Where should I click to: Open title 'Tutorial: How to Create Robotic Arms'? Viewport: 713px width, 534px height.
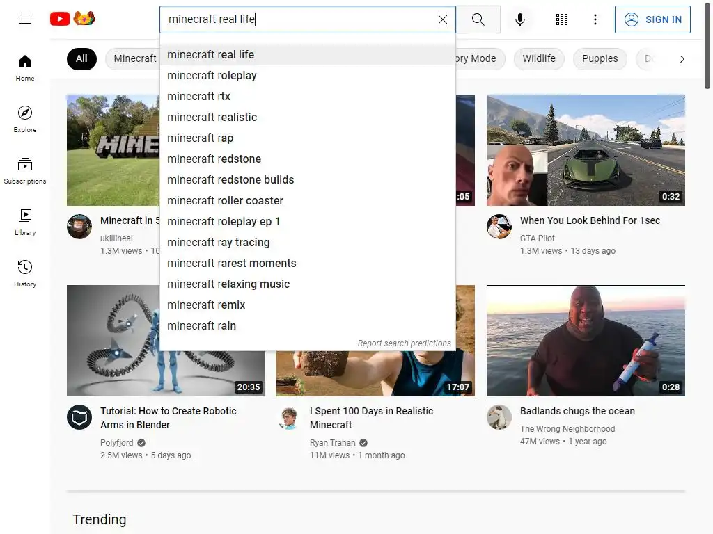coord(169,418)
